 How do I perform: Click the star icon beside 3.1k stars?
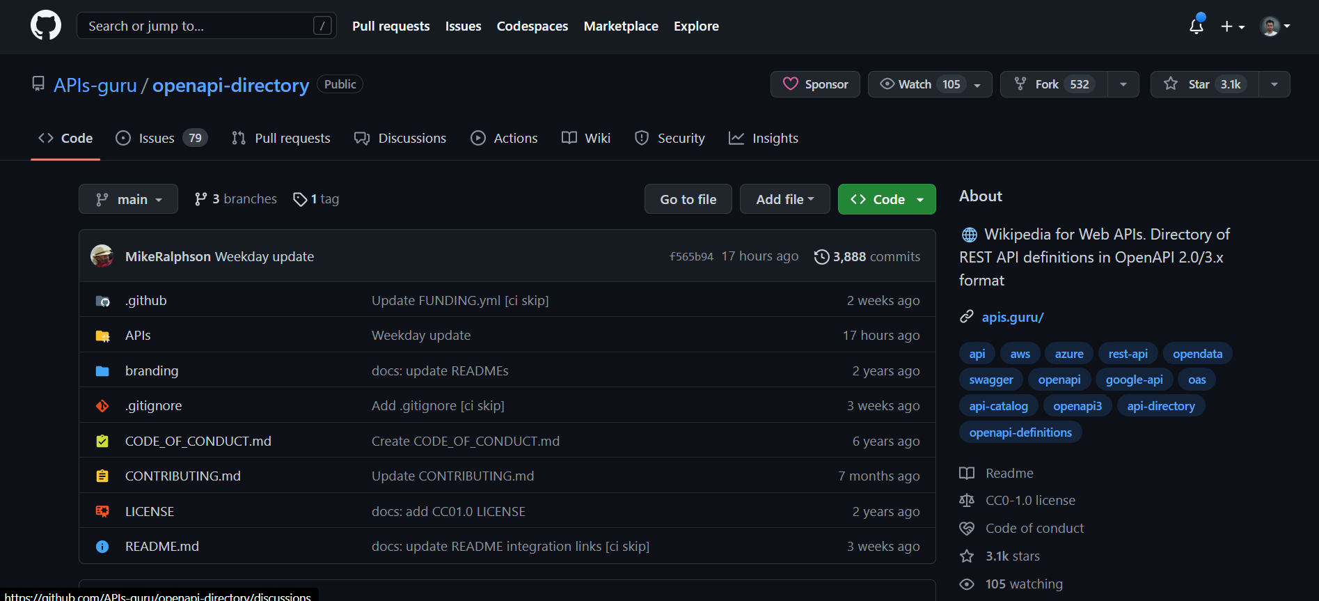967,556
